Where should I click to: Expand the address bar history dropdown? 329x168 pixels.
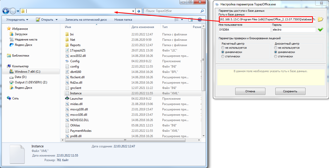pyautogui.click(x=133, y=11)
